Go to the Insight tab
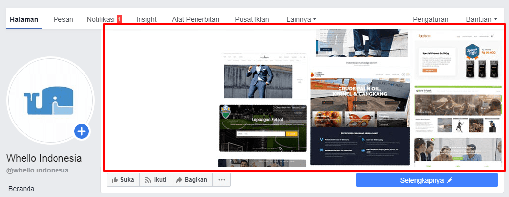The image size is (509, 197). coord(146,20)
